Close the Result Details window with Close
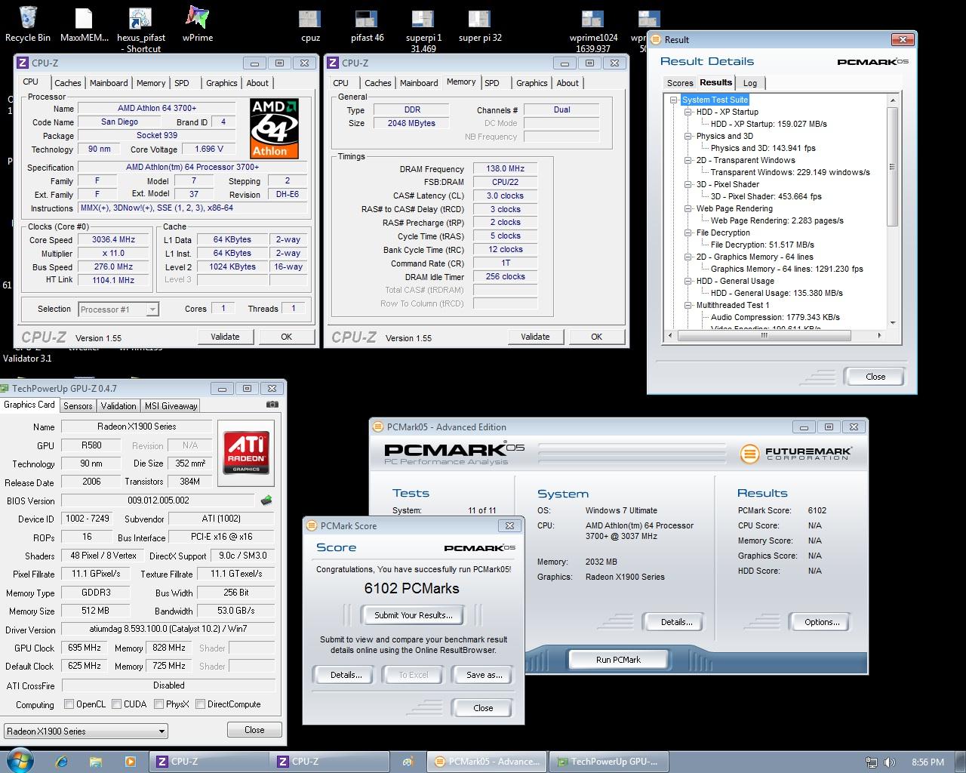The image size is (966, 773). click(x=875, y=376)
